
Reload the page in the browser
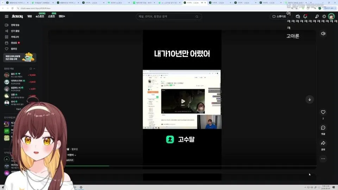pyautogui.click(x=13, y=8)
